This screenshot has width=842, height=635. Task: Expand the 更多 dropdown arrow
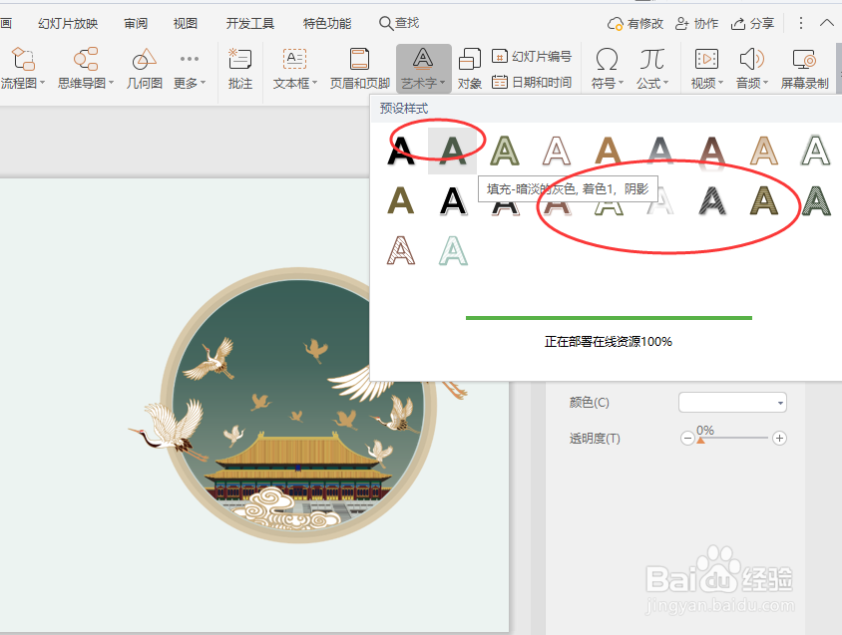pyautogui.click(x=203, y=83)
